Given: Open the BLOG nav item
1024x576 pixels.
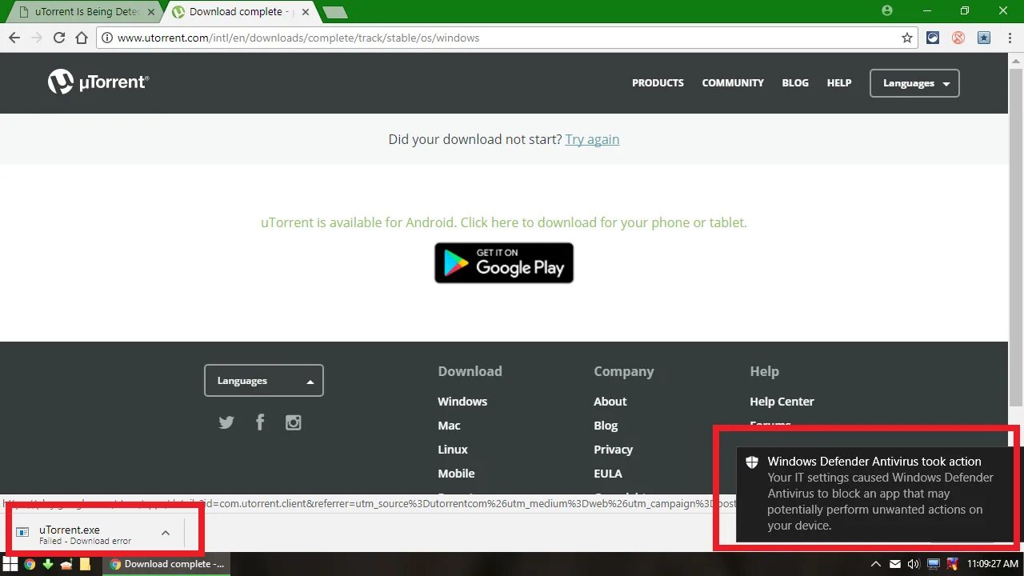Looking at the screenshot, I should (x=795, y=83).
